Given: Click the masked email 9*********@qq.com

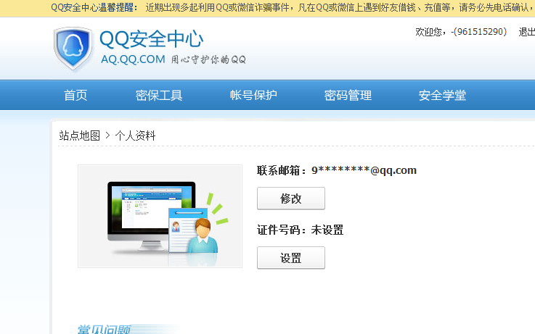Looking at the screenshot, I should [364, 170].
